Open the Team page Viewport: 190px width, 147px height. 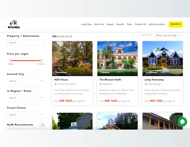pos(129,24)
